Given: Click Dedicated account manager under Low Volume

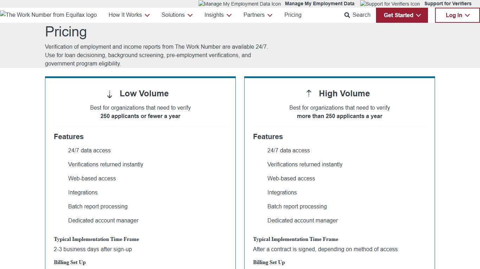Looking at the screenshot, I should 103,220.
